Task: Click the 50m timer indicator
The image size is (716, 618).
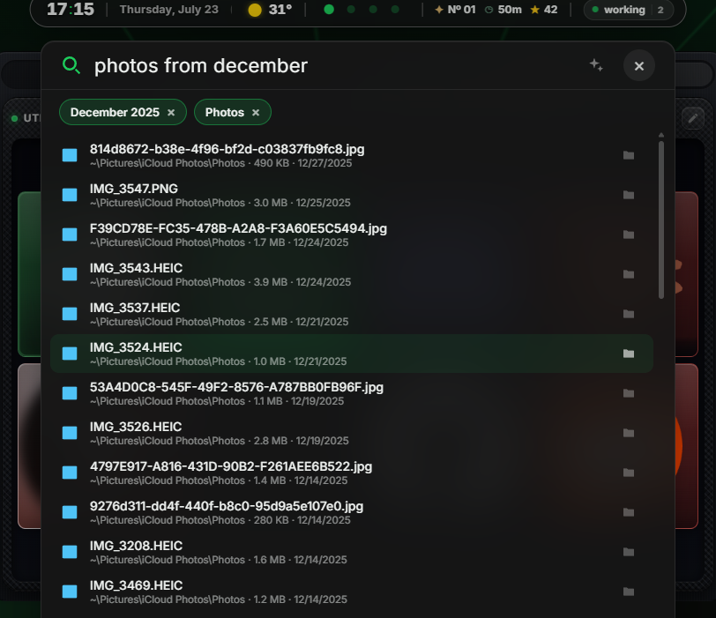Action: pyautogui.click(x=503, y=10)
